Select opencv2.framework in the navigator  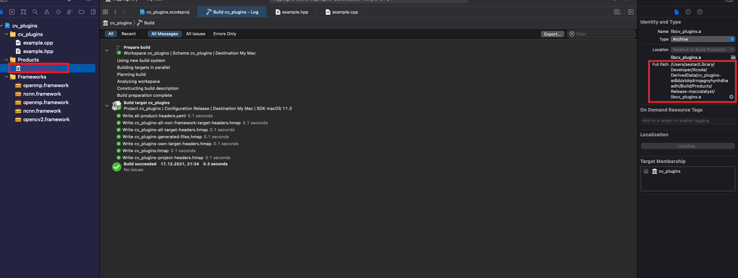(46, 119)
